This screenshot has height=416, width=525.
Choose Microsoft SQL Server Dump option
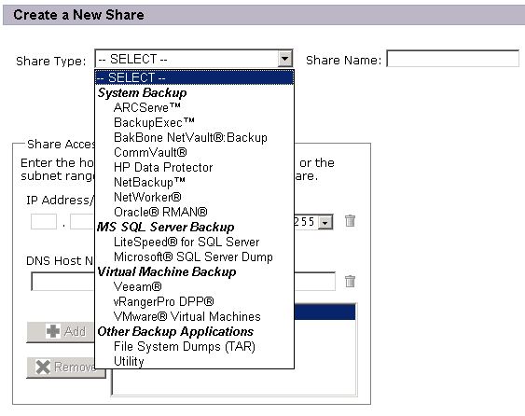click(x=194, y=257)
